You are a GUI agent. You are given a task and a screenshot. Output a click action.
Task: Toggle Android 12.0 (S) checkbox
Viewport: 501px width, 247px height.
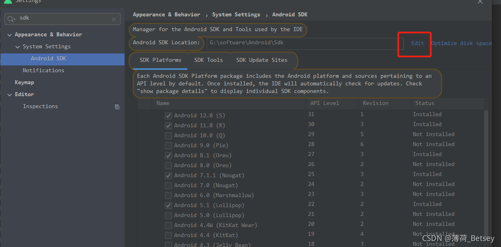[168, 116]
